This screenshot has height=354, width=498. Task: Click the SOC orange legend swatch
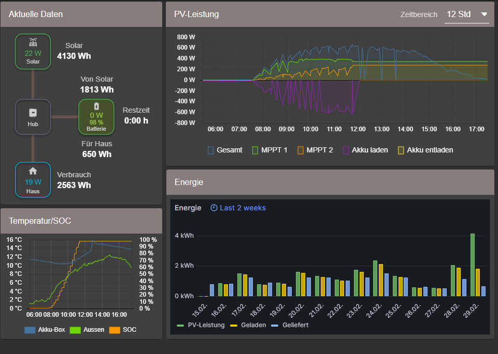point(114,329)
